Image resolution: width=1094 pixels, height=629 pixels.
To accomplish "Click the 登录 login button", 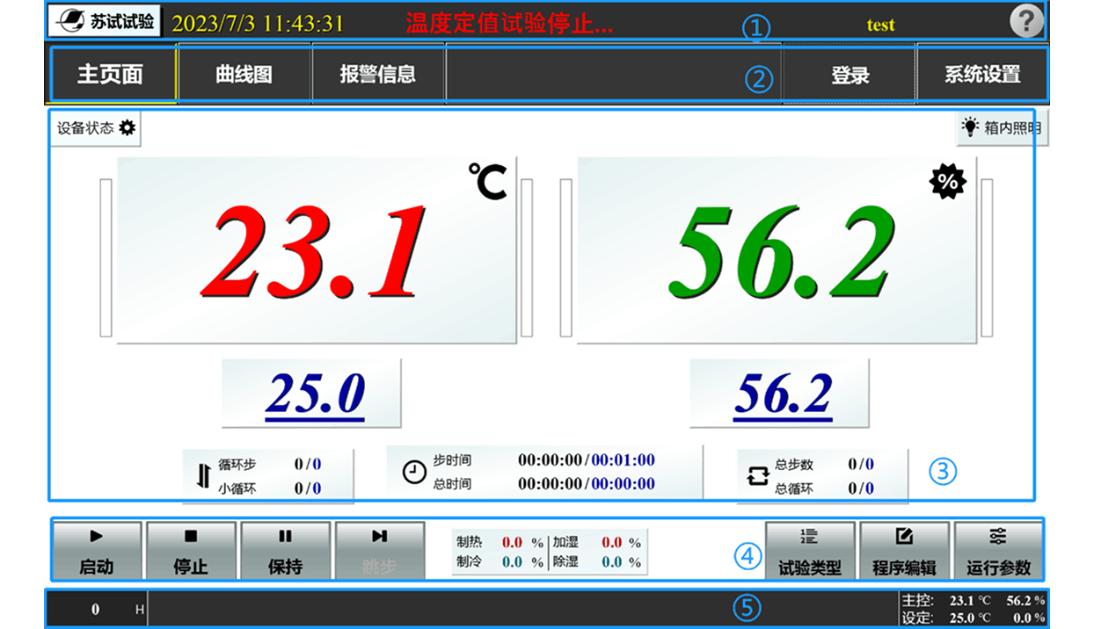I will 850,75.
